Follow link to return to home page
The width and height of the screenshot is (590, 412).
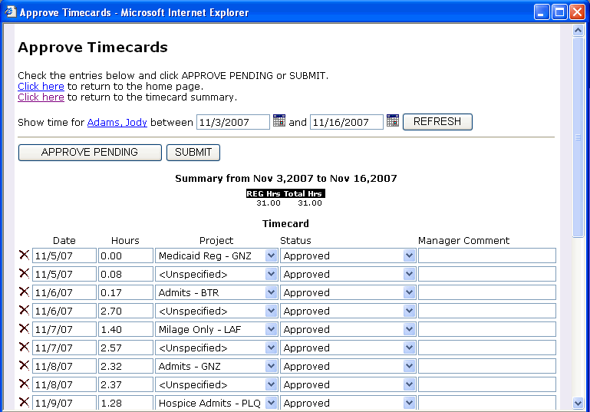41,87
